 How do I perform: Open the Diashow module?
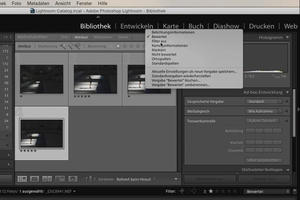(x=226, y=26)
